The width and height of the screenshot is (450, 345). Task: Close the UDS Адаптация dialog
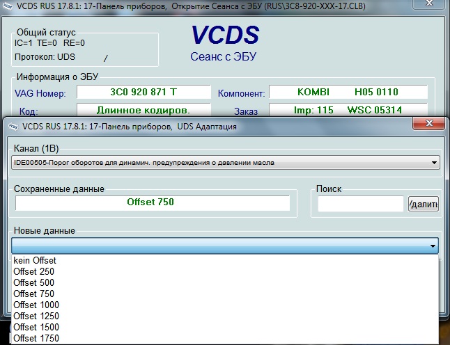[x=428, y=125]
